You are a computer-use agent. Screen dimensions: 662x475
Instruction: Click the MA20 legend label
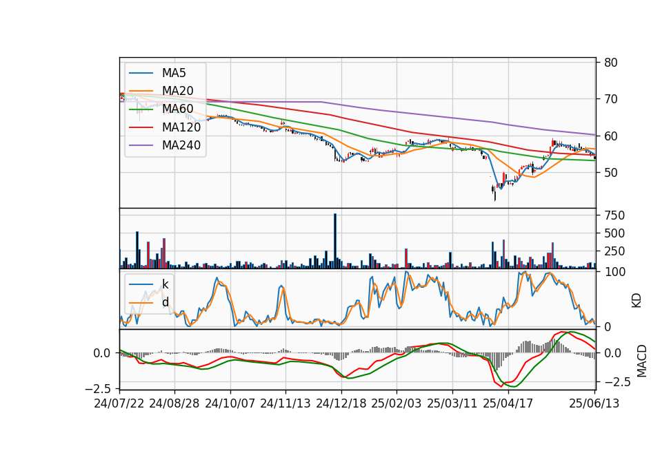click(x=177, y=91)
